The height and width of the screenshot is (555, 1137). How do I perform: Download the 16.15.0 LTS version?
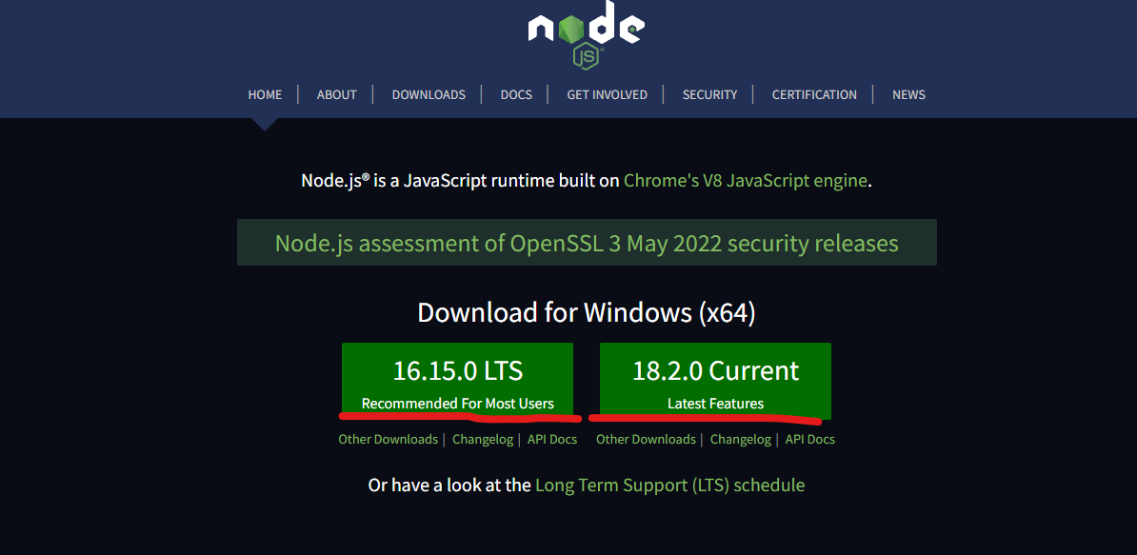click(x=457, y=381)
